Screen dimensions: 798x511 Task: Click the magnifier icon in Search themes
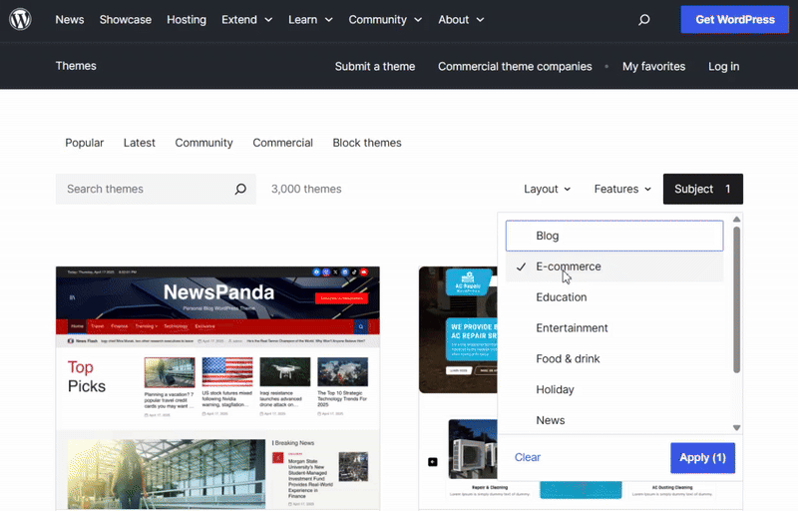tap(240, 189)
